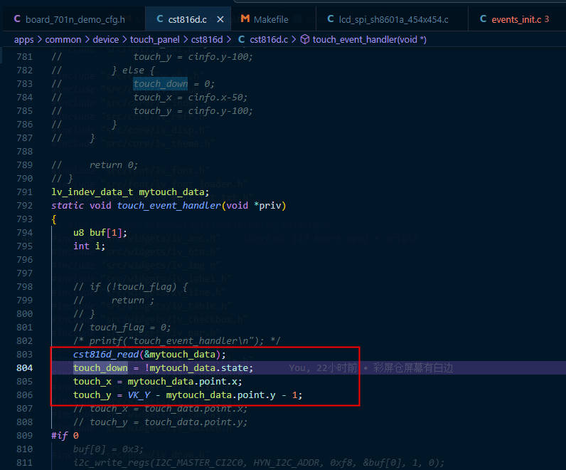
Task: Click the 'cst816d' folder breadcrumb
Action: click(x=207, y=39)
